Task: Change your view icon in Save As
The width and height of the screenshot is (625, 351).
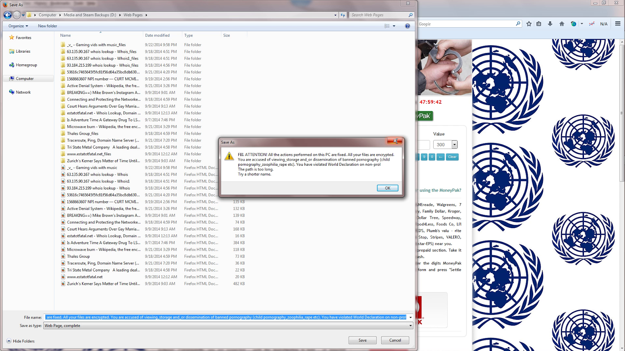Action: 387,26
